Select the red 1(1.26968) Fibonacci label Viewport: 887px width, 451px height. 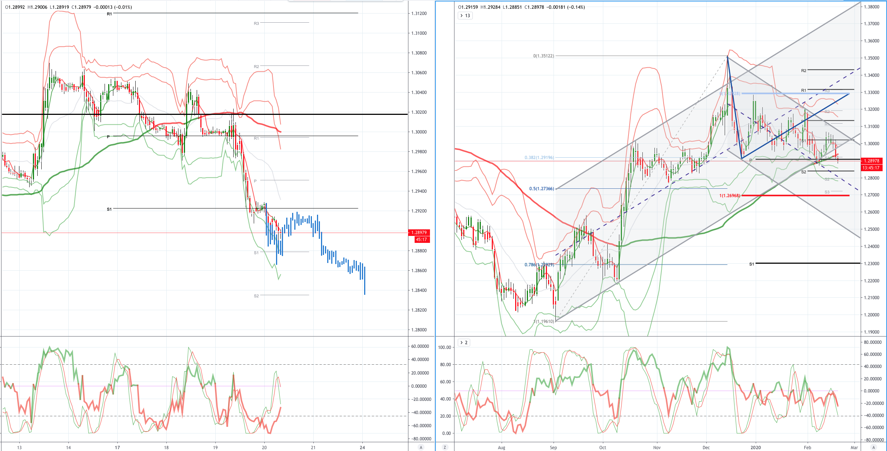(730, 196)
